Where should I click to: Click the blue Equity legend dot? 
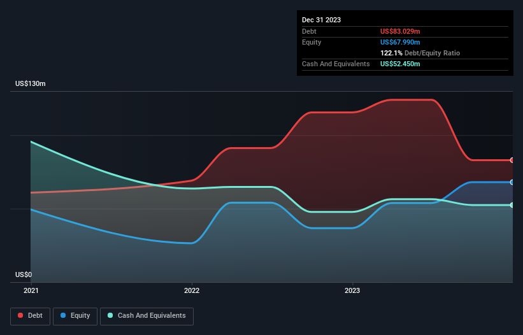click(63, 315)
